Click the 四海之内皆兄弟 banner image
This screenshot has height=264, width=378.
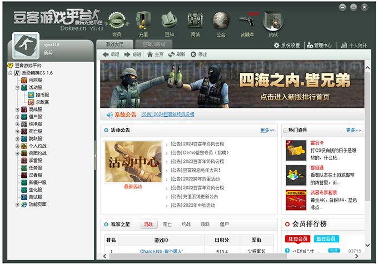[232, 84]
